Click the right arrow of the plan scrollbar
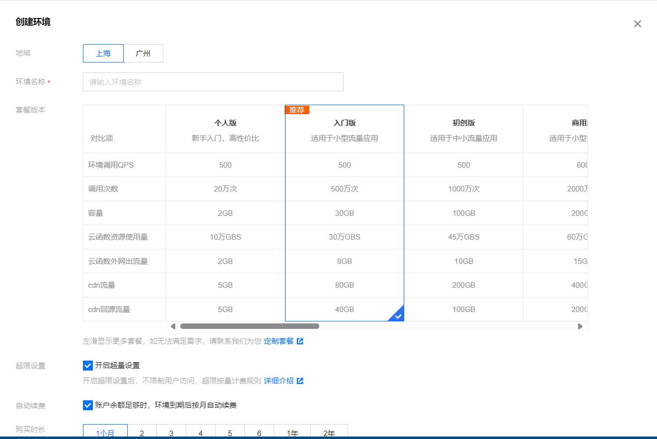This screenshot has height=439, width=657. point(580,326)
